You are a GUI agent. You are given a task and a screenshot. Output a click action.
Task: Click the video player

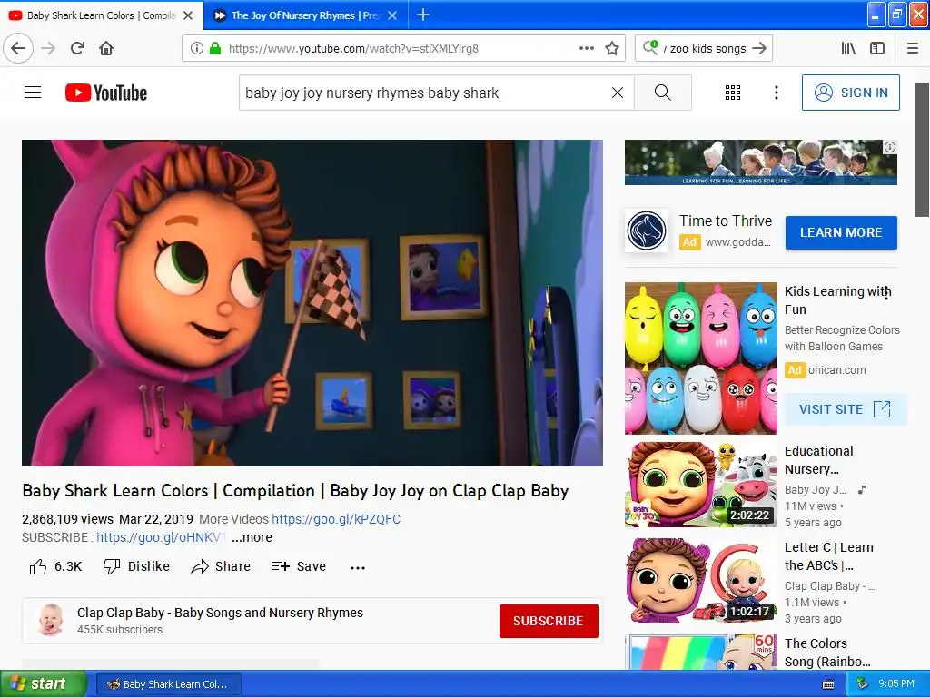point(312,303)
